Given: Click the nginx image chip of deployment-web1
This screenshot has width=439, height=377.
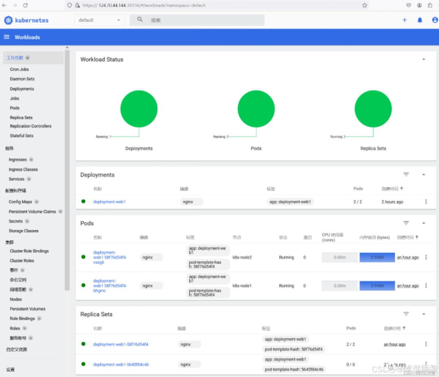Looking at the screenshot, I should [191, 201].
